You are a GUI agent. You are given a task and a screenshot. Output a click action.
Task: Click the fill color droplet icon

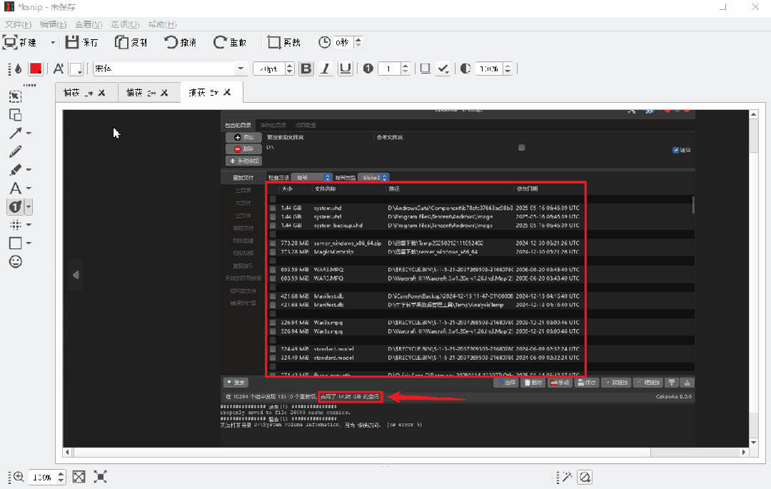tap(18, 69)
